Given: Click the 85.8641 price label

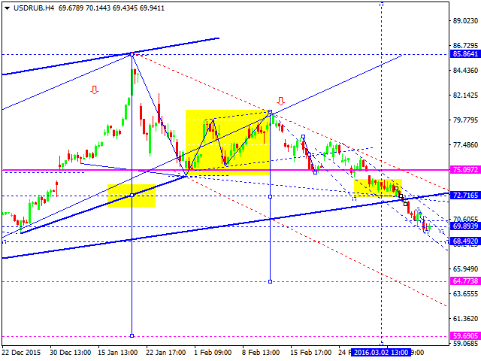Looking at the screenshot, I should coord(466,55).
